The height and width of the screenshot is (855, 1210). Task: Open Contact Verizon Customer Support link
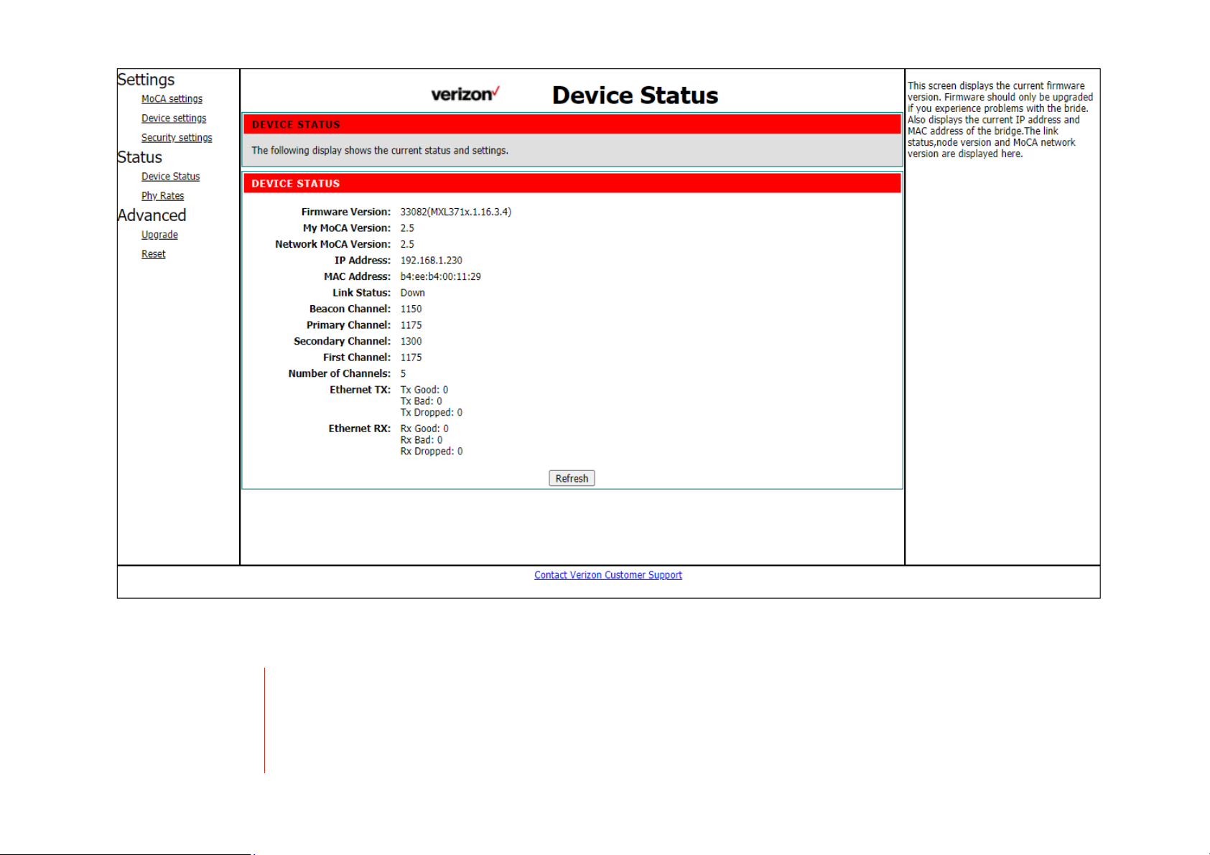[x=608, y=575]
